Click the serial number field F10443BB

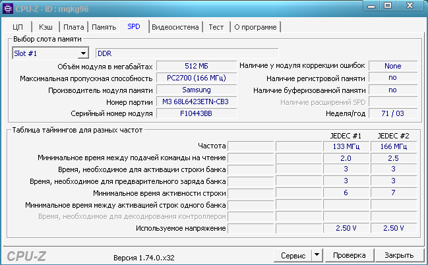[196, 114]
